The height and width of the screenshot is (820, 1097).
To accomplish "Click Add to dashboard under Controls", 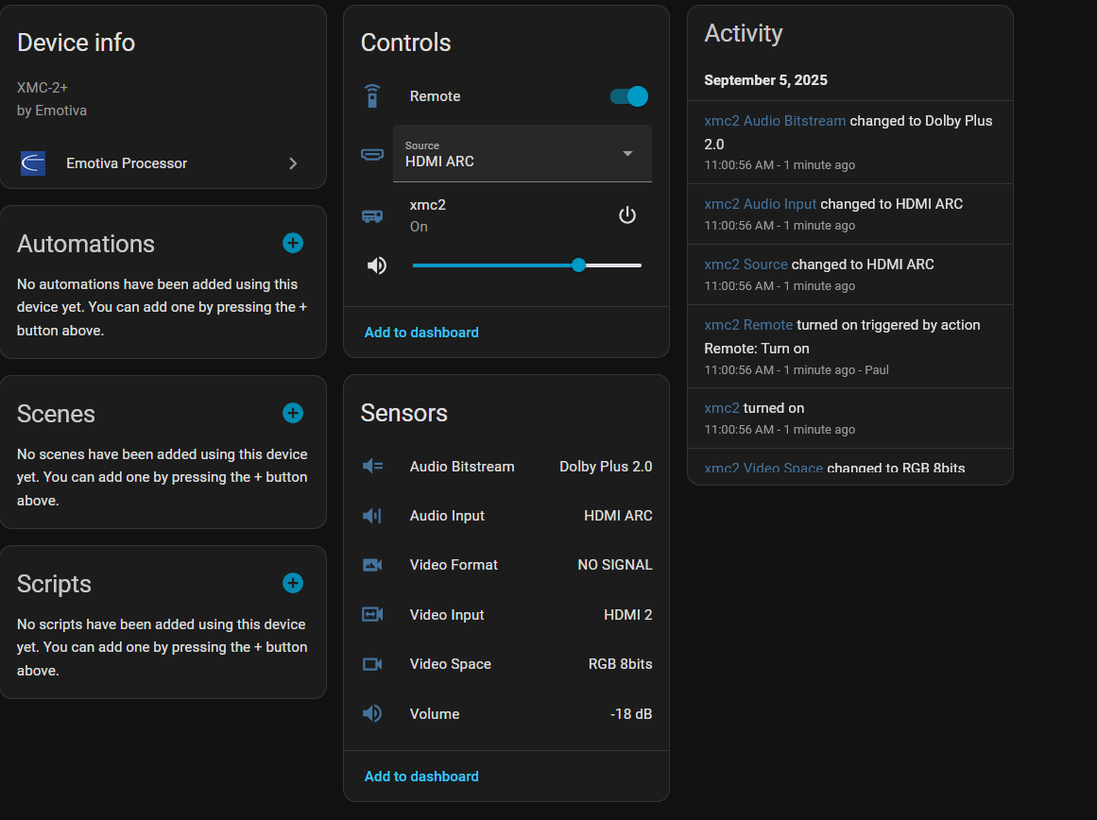I will coord(421,333).
